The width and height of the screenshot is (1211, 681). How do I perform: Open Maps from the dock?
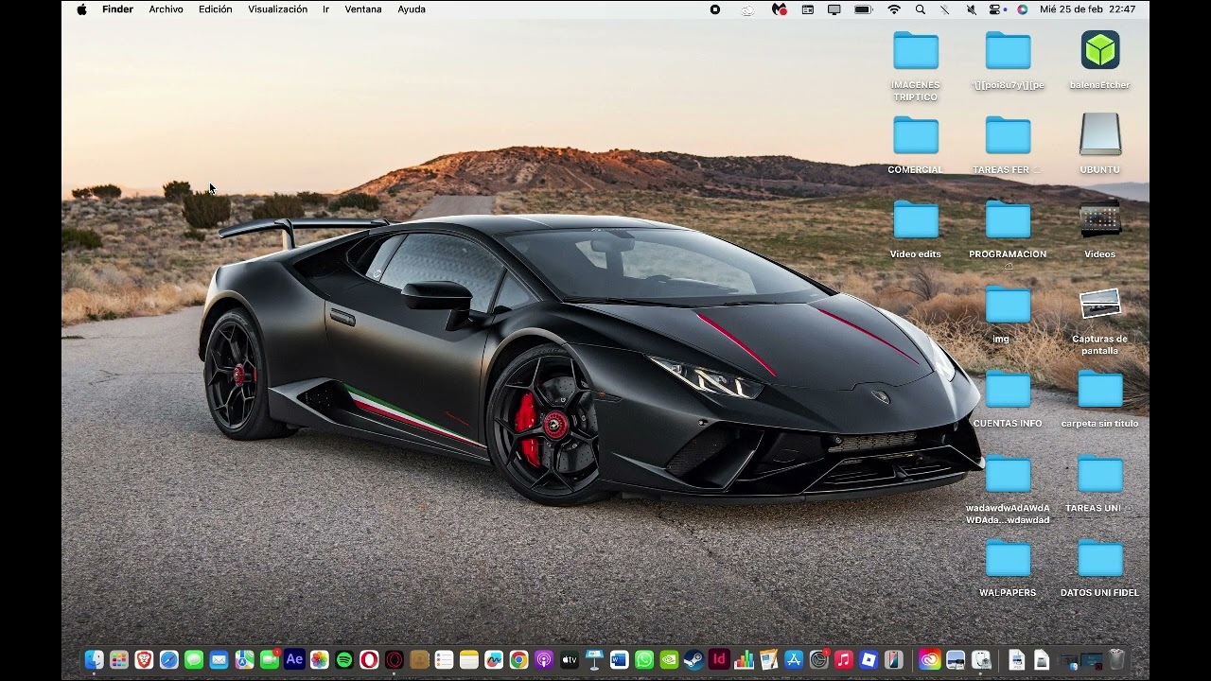coord(244,659)
